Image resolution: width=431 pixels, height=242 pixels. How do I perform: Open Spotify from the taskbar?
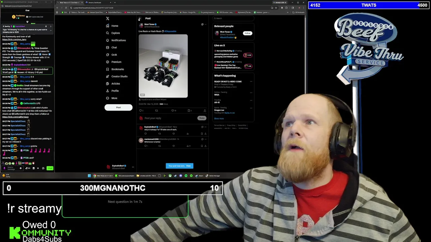tap(186, 176)
